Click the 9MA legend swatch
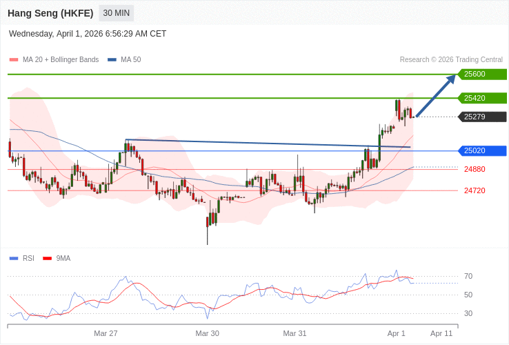Image resolution: width=509 pixels, height=345 pixels. tap(48, 259)
